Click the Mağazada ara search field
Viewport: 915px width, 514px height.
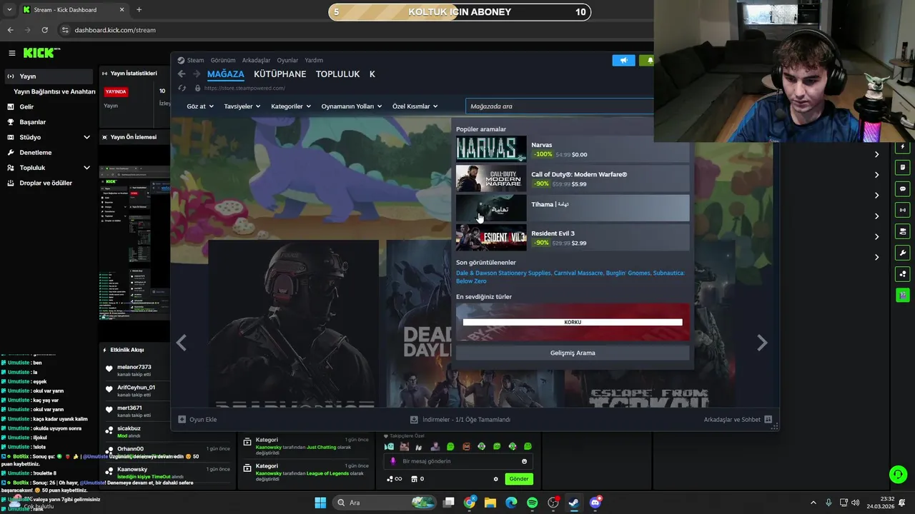pyautogui.click(x=560, y=106)
